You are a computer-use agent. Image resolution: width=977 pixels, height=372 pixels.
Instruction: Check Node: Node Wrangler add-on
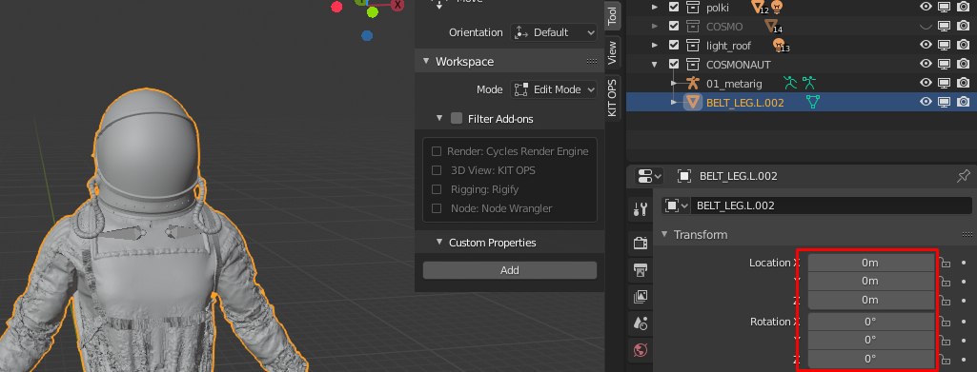[x=437, y=208]
